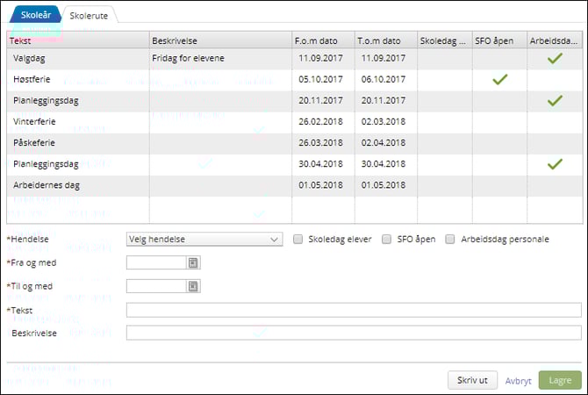Open the Til og med calendar picker
Screen dimensions: 588x395
[x=193, y=286]
